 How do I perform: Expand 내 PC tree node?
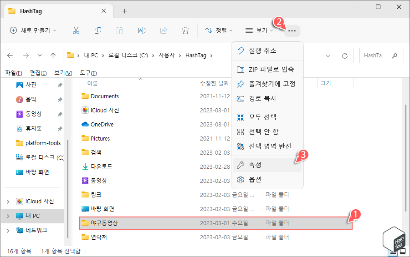8,216
